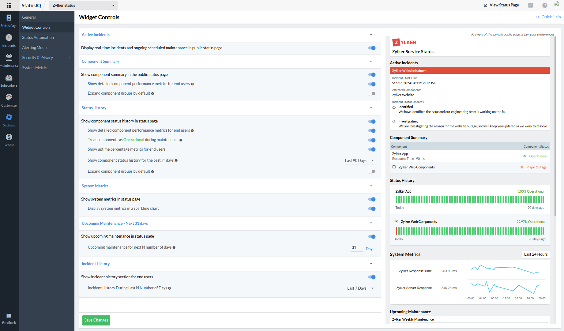Open the Last 90 Days dropdown

click(359, 160)
